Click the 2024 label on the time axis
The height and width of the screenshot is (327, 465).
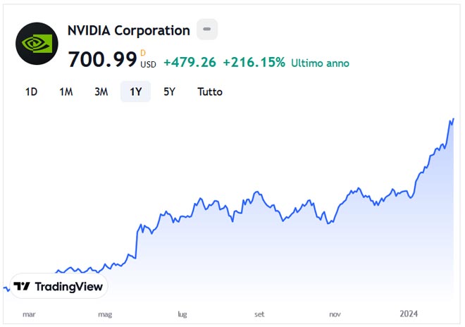tap(411, 314)
